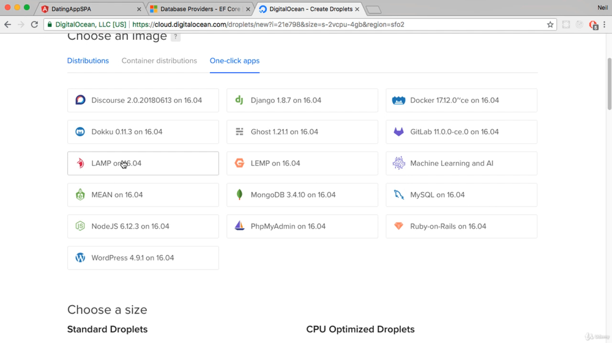Bookmark this page with the star icon
This screenshot has width=612, height=343.
pyautogui.click(x=550, y=24)
